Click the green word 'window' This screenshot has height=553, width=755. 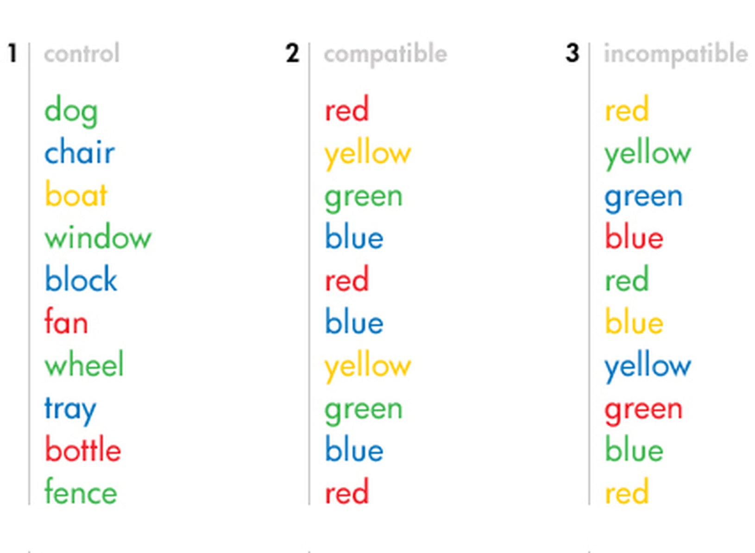click(x=98, y=237)
